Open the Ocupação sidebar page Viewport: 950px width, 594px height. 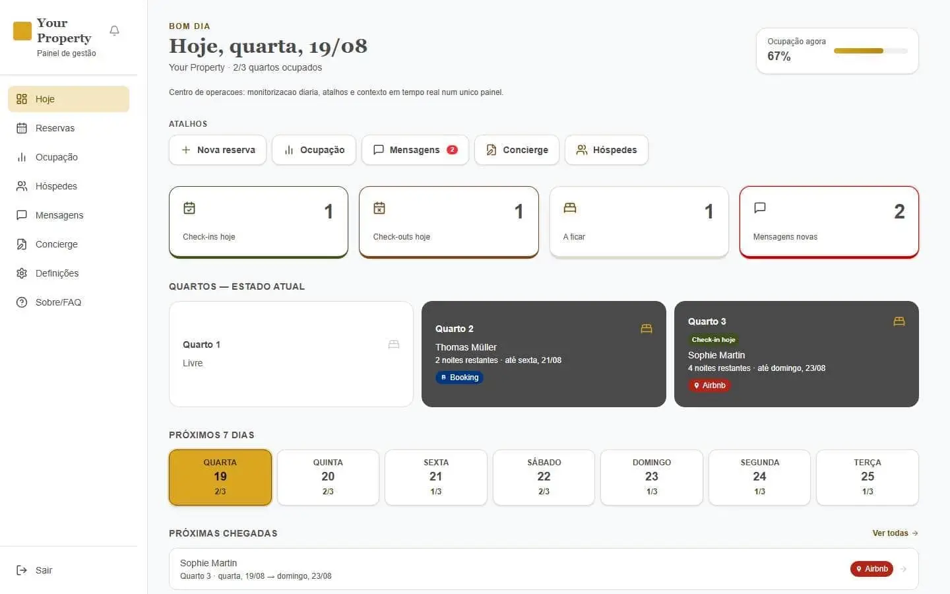click(x=69, y=157)
